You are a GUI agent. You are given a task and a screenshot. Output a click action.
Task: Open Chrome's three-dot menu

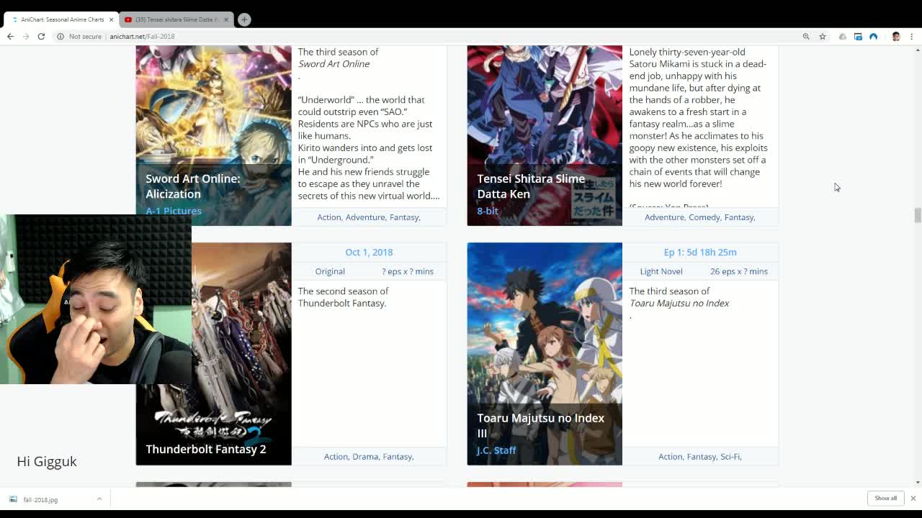(911, 37)
